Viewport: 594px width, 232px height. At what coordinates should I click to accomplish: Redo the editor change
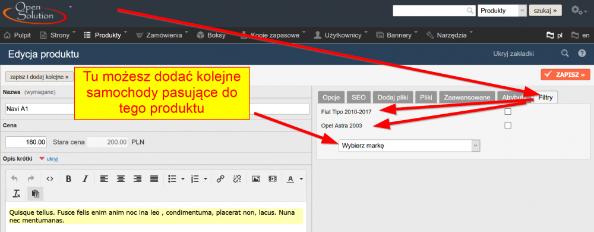tap(31, 179)
